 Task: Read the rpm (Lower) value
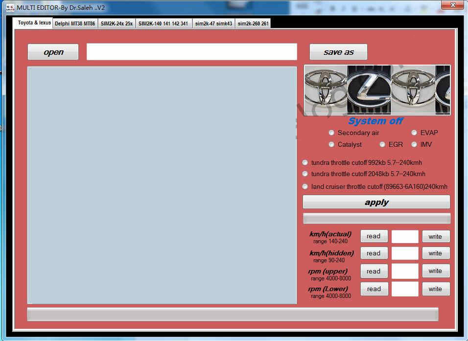coord(374,289)
